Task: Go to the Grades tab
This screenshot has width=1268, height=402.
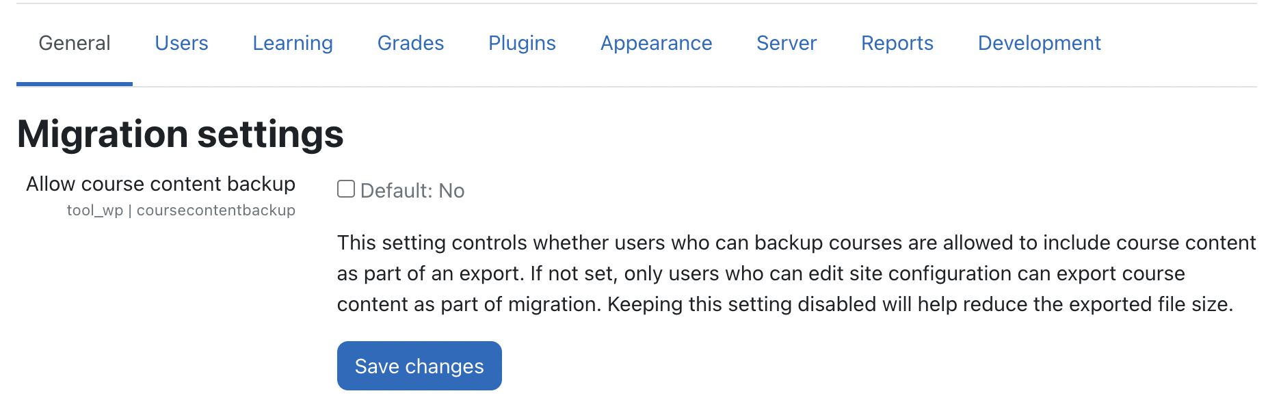Action: 410,43
